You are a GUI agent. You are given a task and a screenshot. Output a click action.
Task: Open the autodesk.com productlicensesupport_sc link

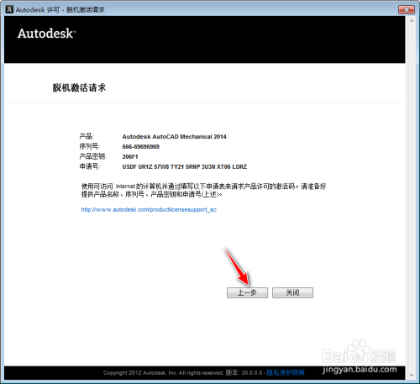149,209
